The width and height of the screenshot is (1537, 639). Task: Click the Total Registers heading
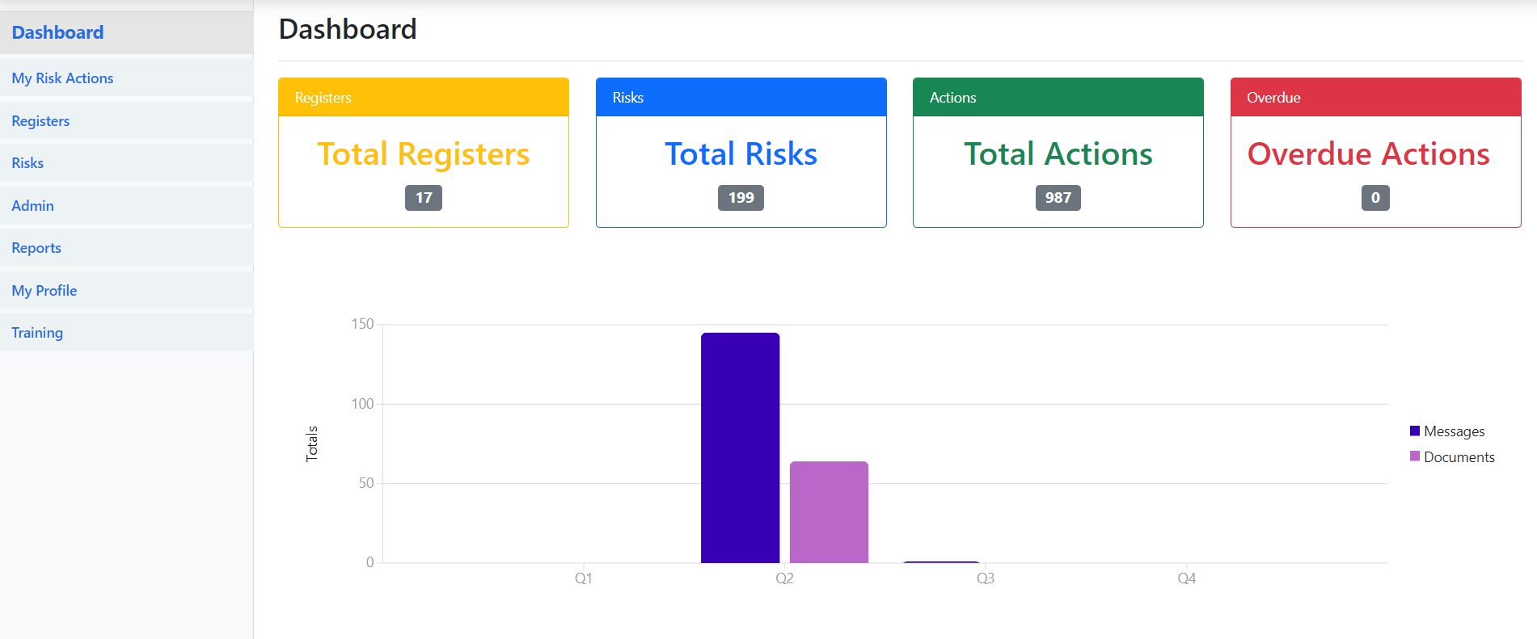423,154
